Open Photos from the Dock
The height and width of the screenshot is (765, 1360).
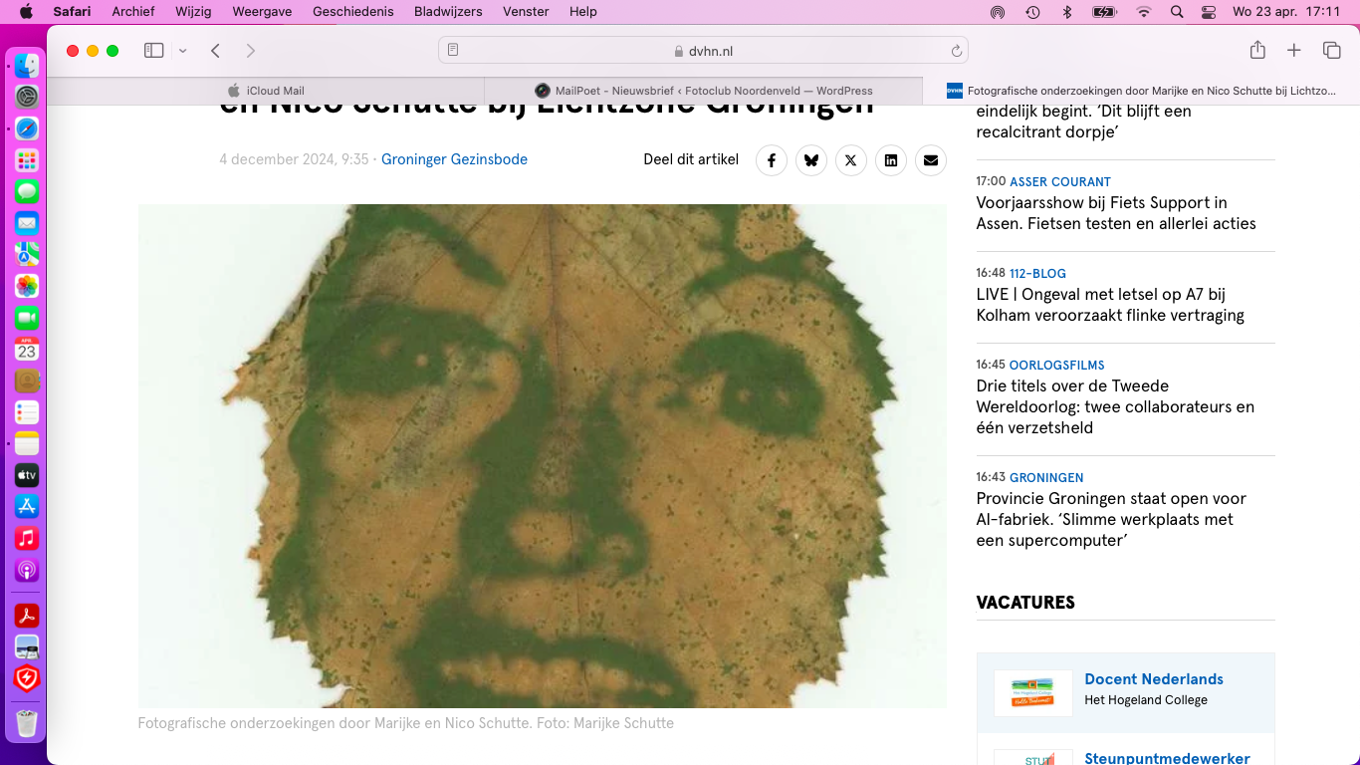pos(27,286)
